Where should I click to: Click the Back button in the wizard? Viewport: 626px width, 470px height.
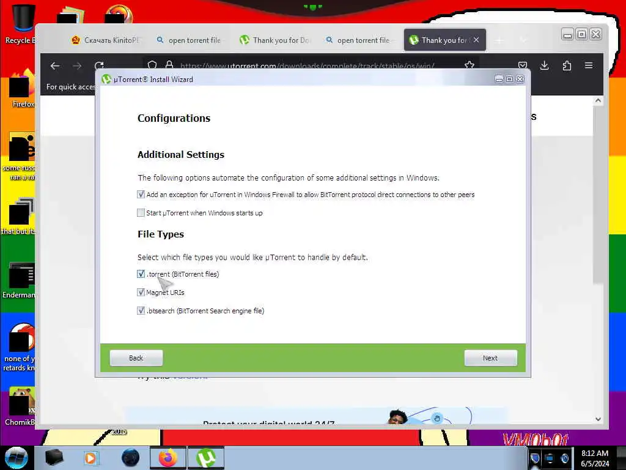click(136, 358)
